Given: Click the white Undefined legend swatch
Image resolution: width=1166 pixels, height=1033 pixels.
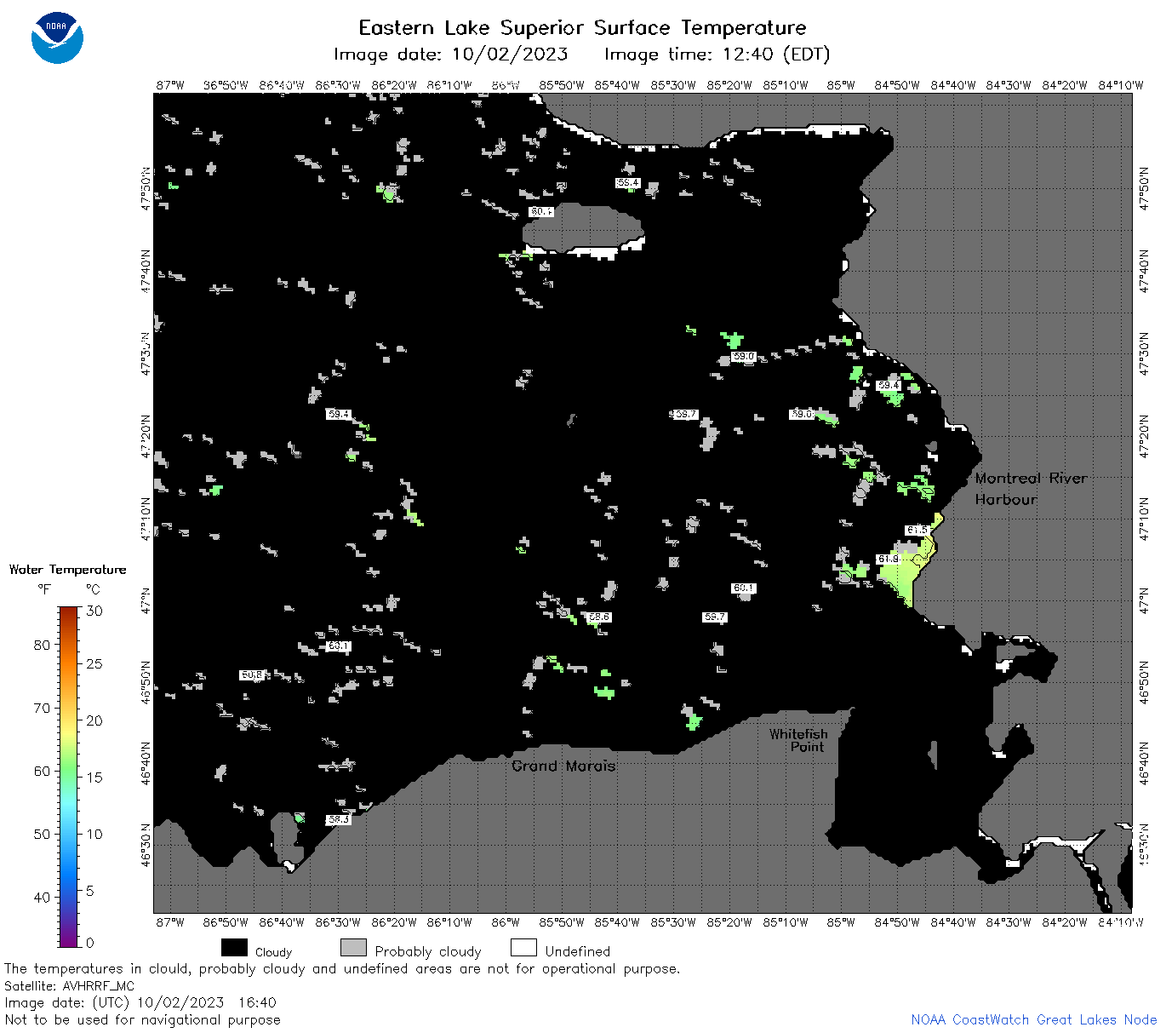Looking at the screenshot, I should 523,948.
